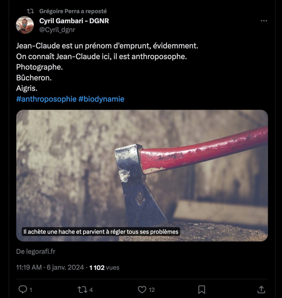Click the small repost icon beside Grégoire Perra
Viewport: 282px width, 298px height.
pyautogui.click(x=30, y=11)
